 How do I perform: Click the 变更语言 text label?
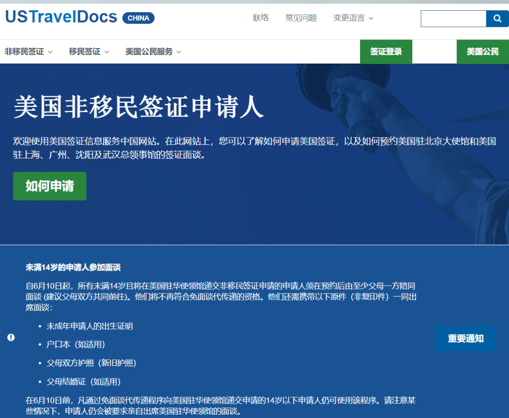(348, 17)
